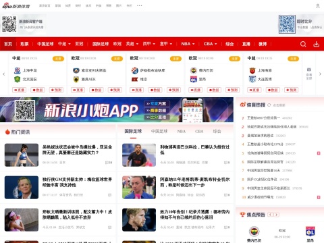Click the 即时比分 blue QR code

pos(287,24)
